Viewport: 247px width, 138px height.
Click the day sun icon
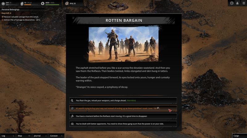pos(3,4)
